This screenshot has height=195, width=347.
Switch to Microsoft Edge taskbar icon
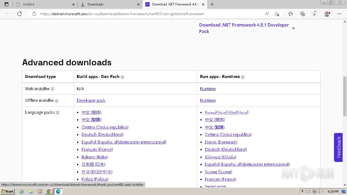[58, 191]
